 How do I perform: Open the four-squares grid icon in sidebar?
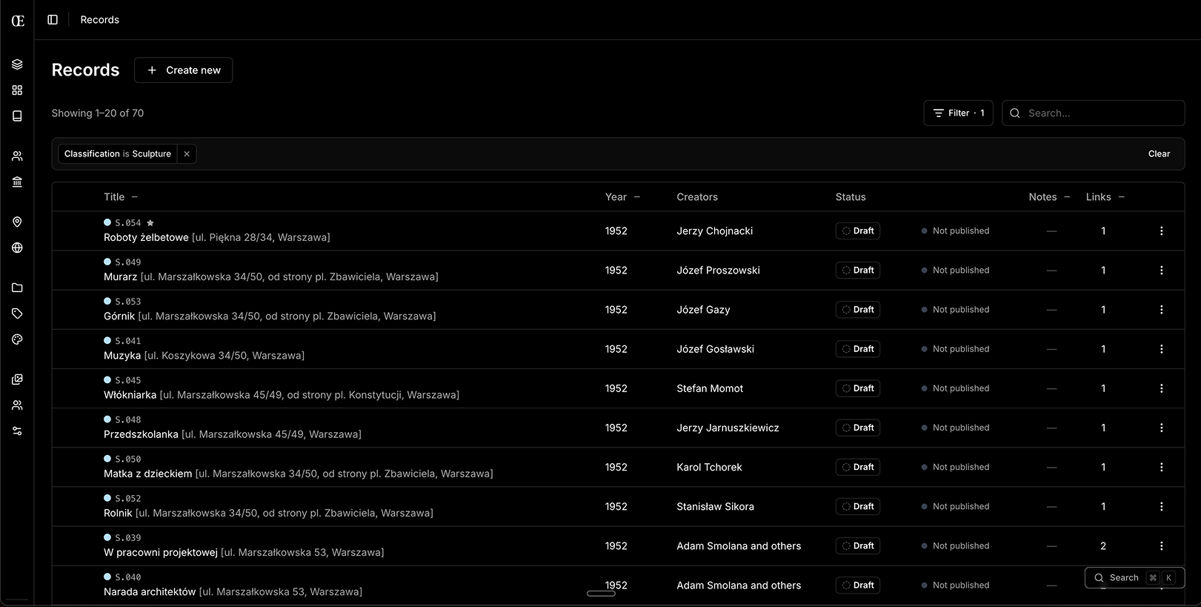(x=17, y=90)
